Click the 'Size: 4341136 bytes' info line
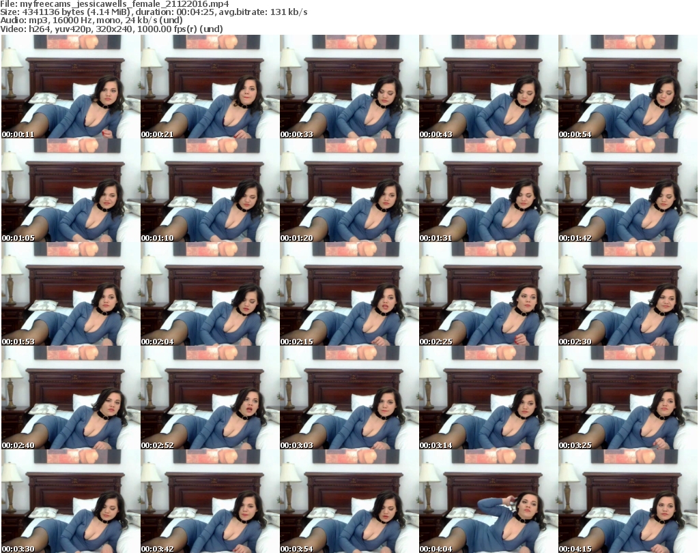The width and height of the screenshot is (699, 553). coord(154,12)
